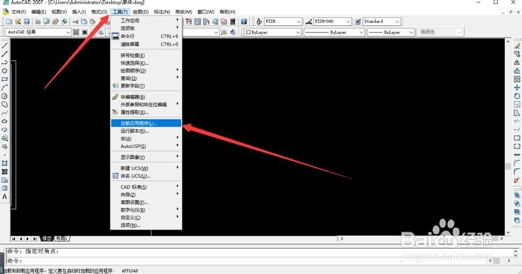Select the Spline draw tool
The width and height of the screenshot is (522, 274).
click(x=5, y=113)
